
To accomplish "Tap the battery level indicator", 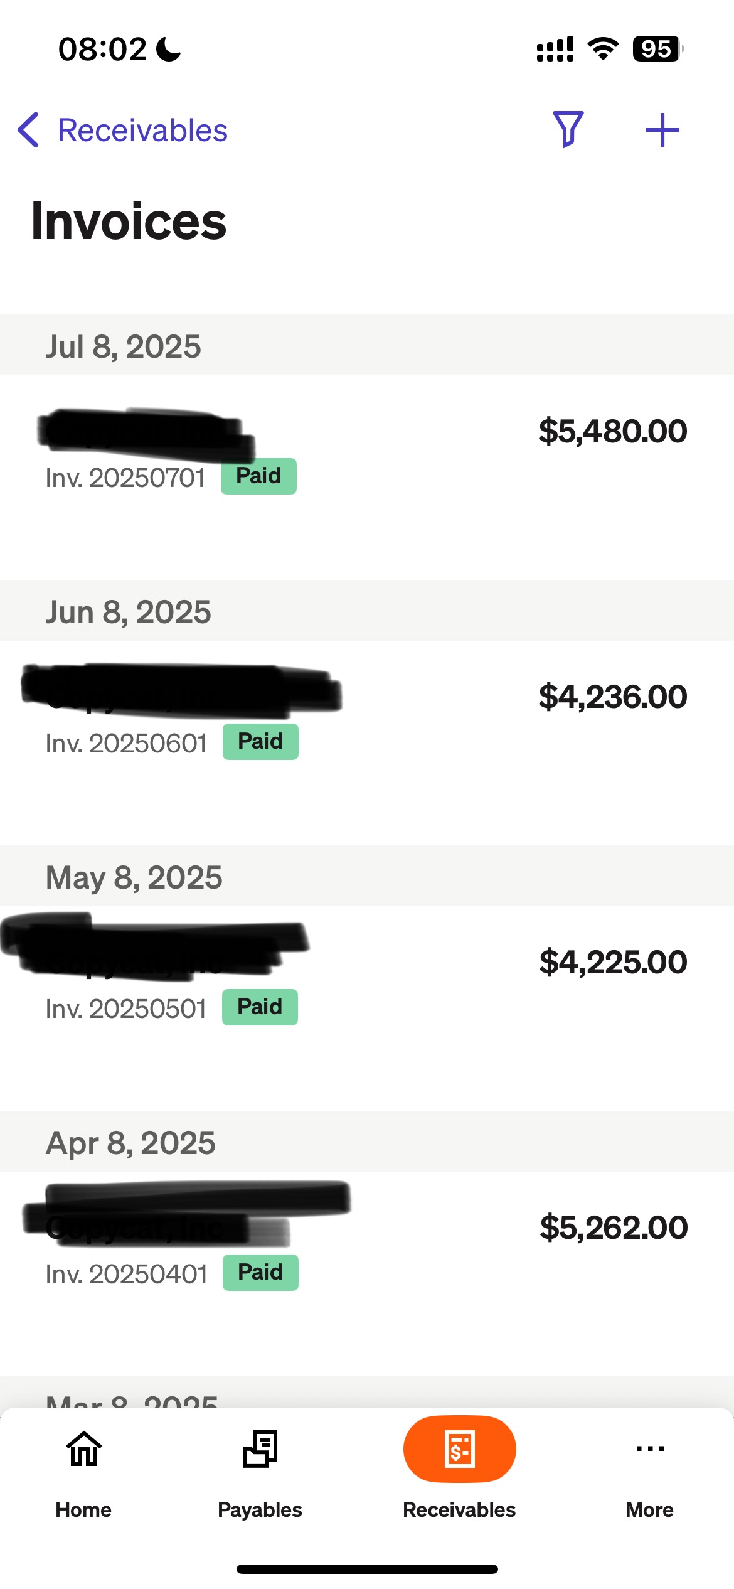I will point(657,49).
